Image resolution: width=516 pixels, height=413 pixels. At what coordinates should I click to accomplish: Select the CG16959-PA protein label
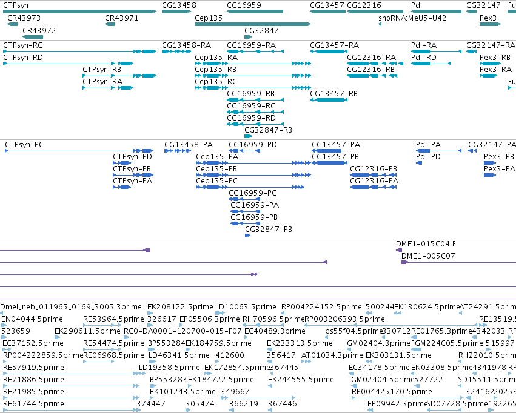pos(255,205)
